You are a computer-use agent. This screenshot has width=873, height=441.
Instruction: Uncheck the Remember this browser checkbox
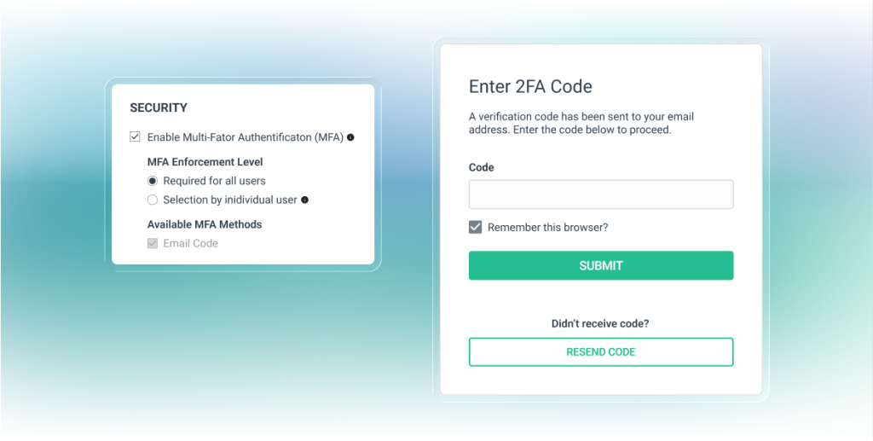476,228
